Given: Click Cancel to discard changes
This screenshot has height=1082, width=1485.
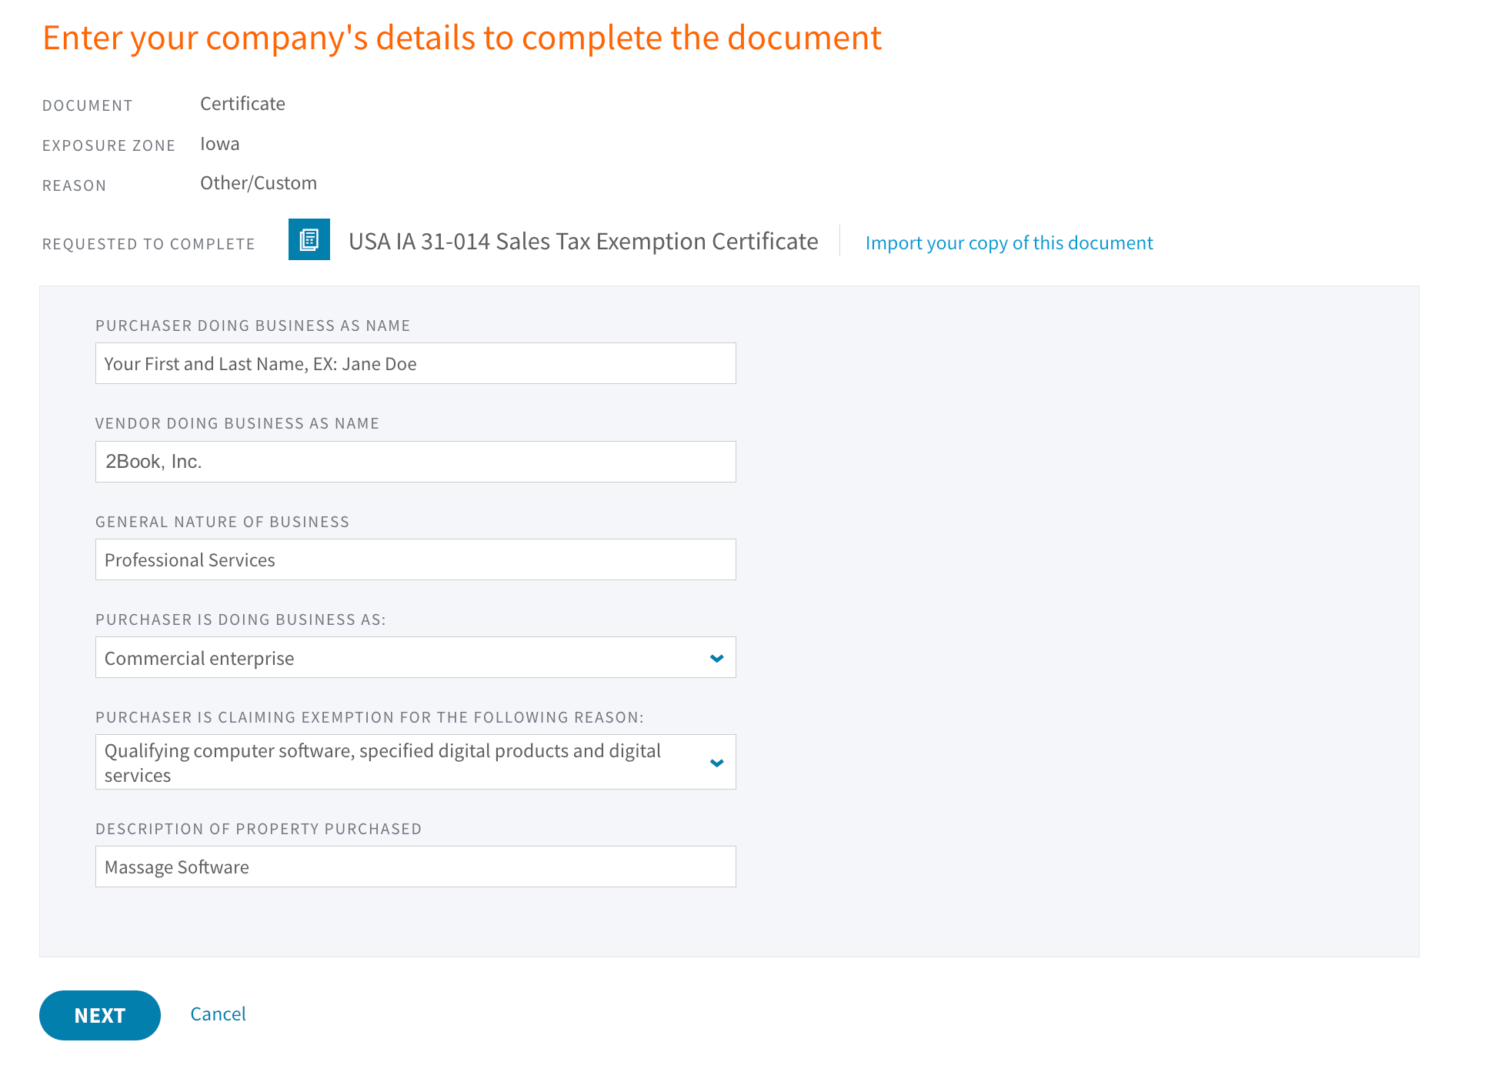Looking at the screenshot, I should (x=218, y=1014).
